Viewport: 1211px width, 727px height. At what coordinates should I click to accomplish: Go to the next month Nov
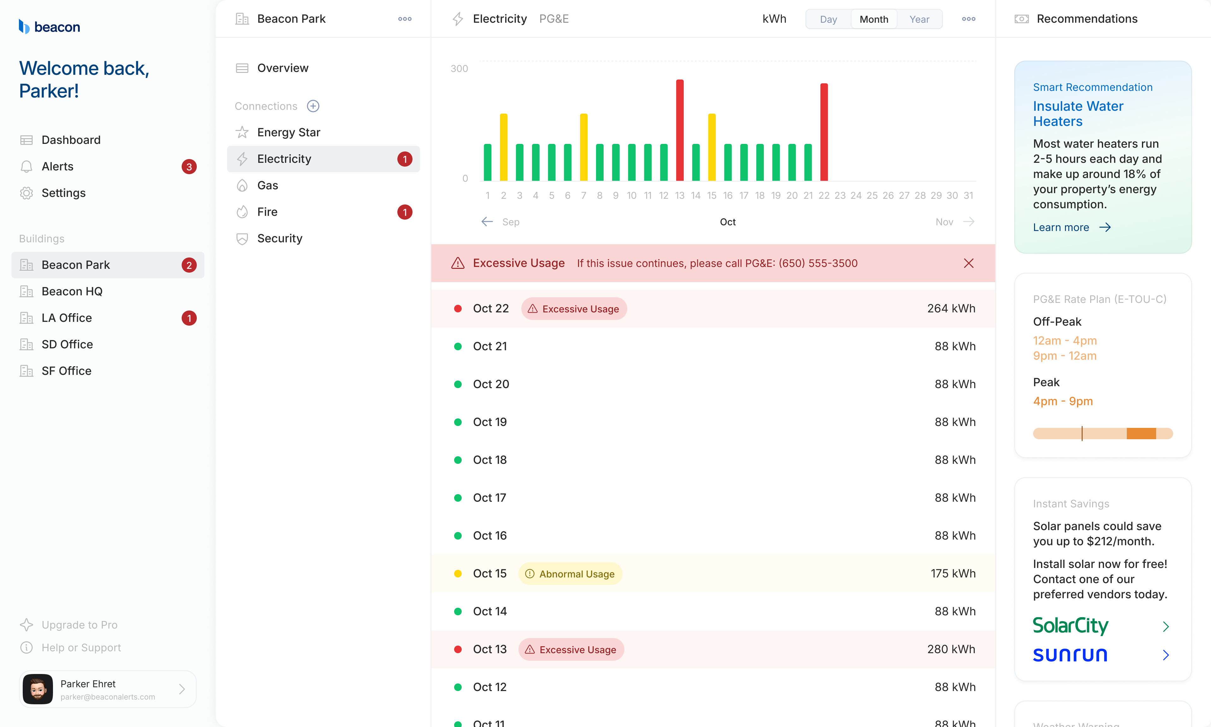click(955, 222)
